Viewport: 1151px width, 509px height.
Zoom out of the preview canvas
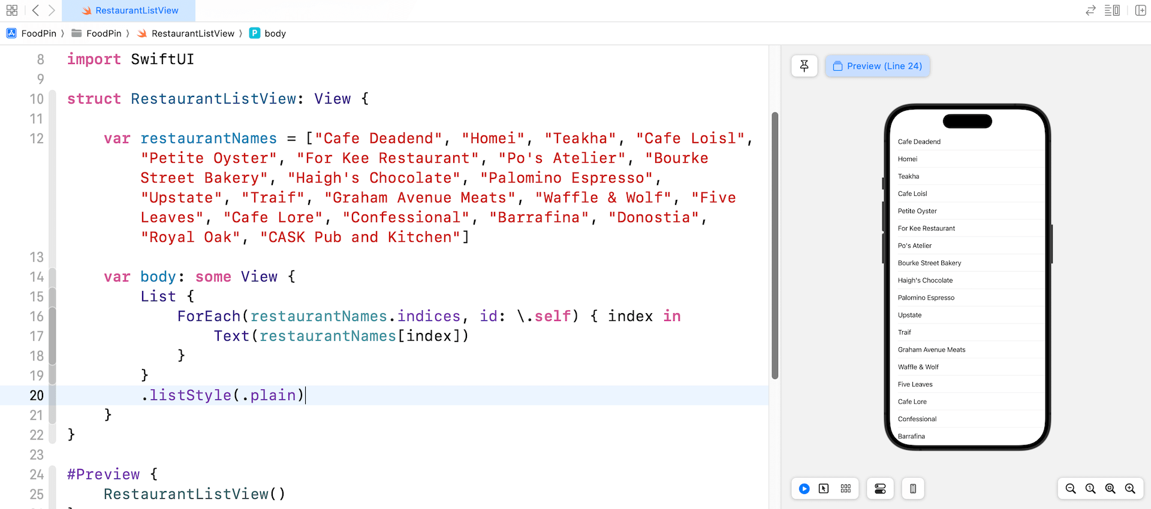[x=1070, y=489]
